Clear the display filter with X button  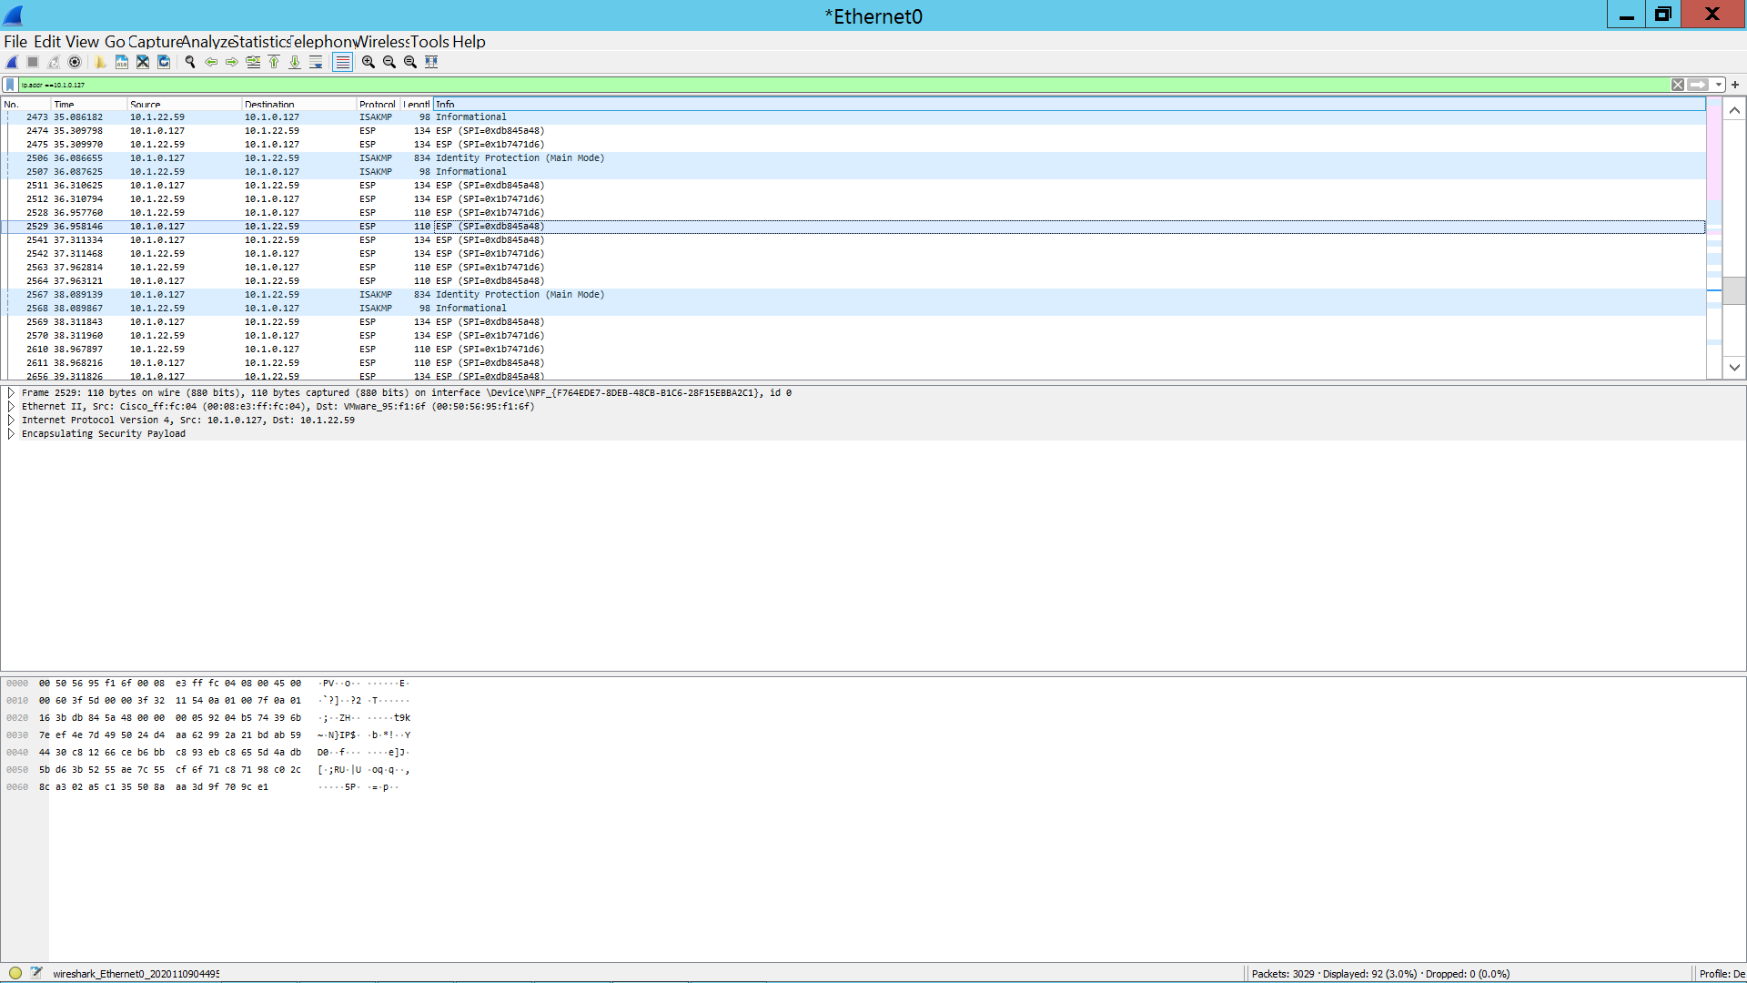coord(1677,85)
